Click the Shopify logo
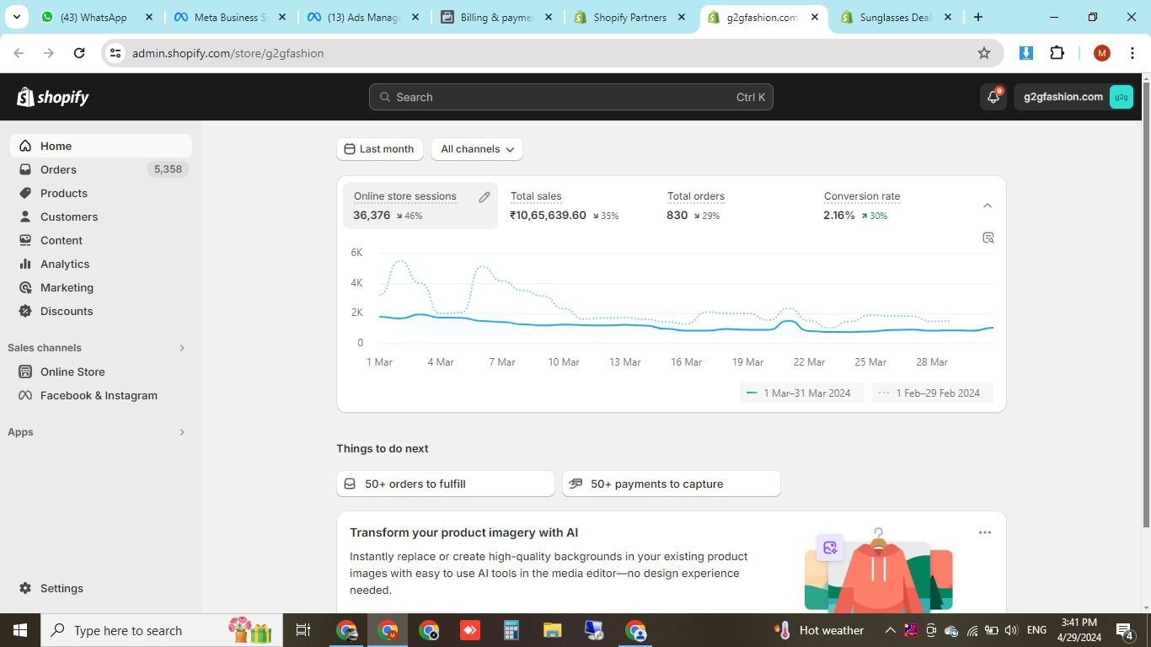The height and width of the screenshot is (647, 1151). coord(53,97)
